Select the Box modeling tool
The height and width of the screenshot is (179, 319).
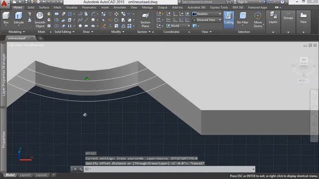[x=6, y=18]
